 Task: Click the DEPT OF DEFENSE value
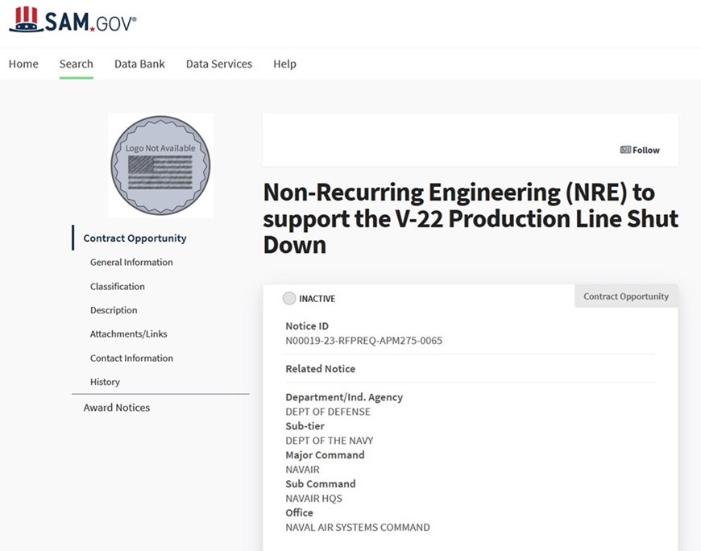click(328, 412)
